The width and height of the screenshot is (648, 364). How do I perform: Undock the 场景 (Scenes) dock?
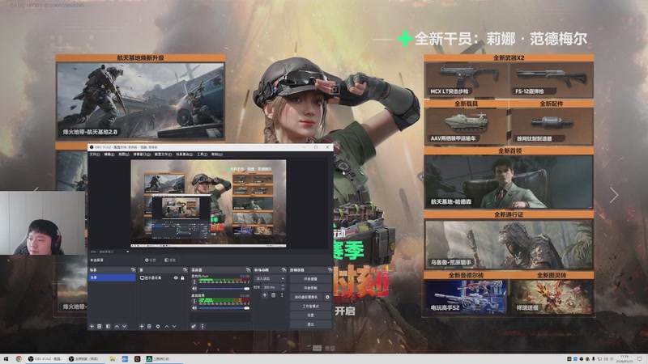coord(133,270)
